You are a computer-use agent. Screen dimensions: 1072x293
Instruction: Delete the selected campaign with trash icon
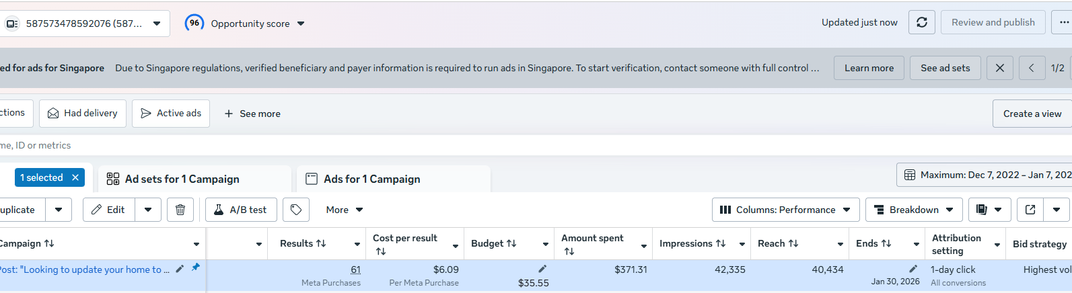(x=180, y=210)
